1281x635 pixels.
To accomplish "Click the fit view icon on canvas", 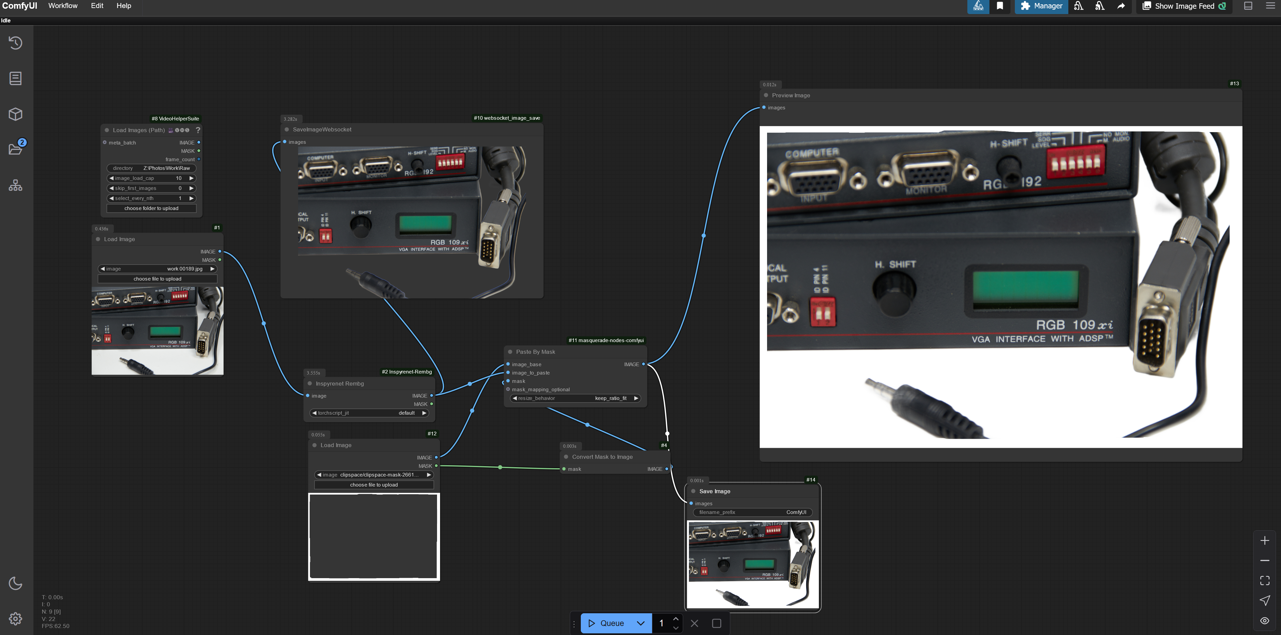I will click(1265, 580).
